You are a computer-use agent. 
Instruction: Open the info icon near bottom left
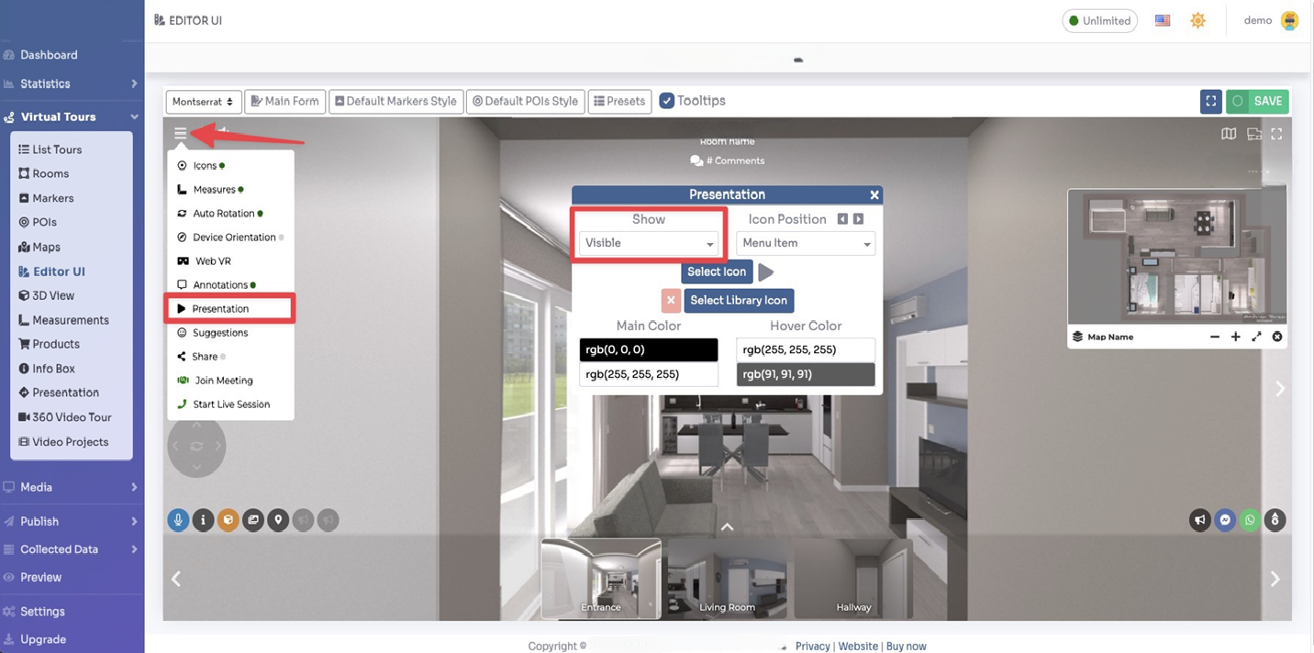pos(203,520)
